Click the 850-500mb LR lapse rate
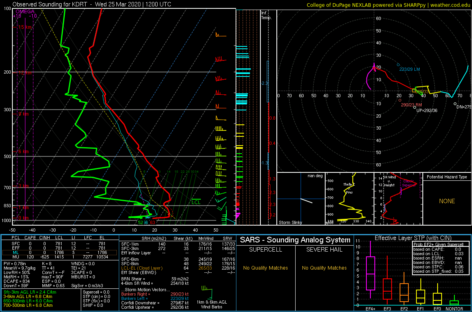Image resolution: width=472 pixels, height=312 pixels. pos(28,301)
